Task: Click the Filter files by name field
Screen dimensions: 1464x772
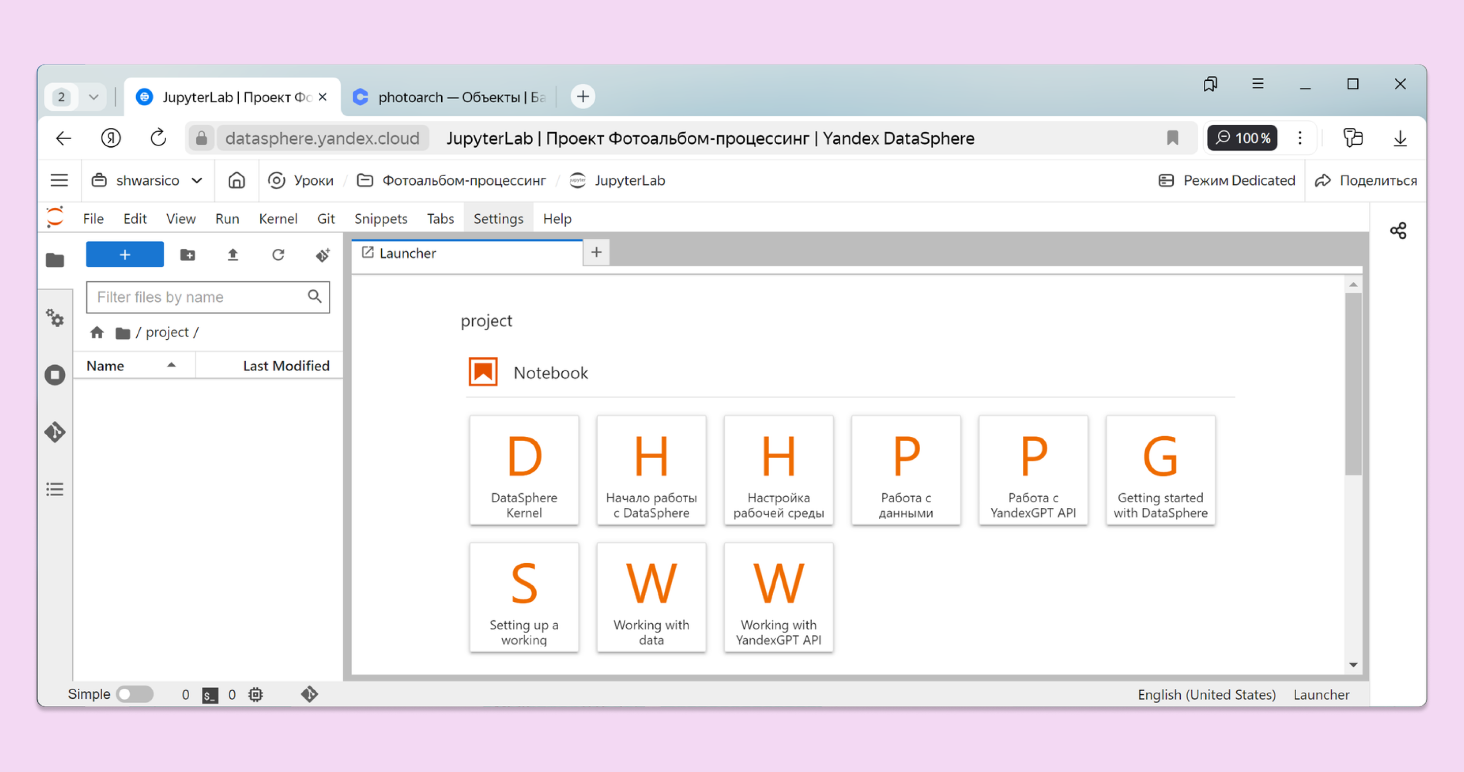Action: tap(208, 297)
